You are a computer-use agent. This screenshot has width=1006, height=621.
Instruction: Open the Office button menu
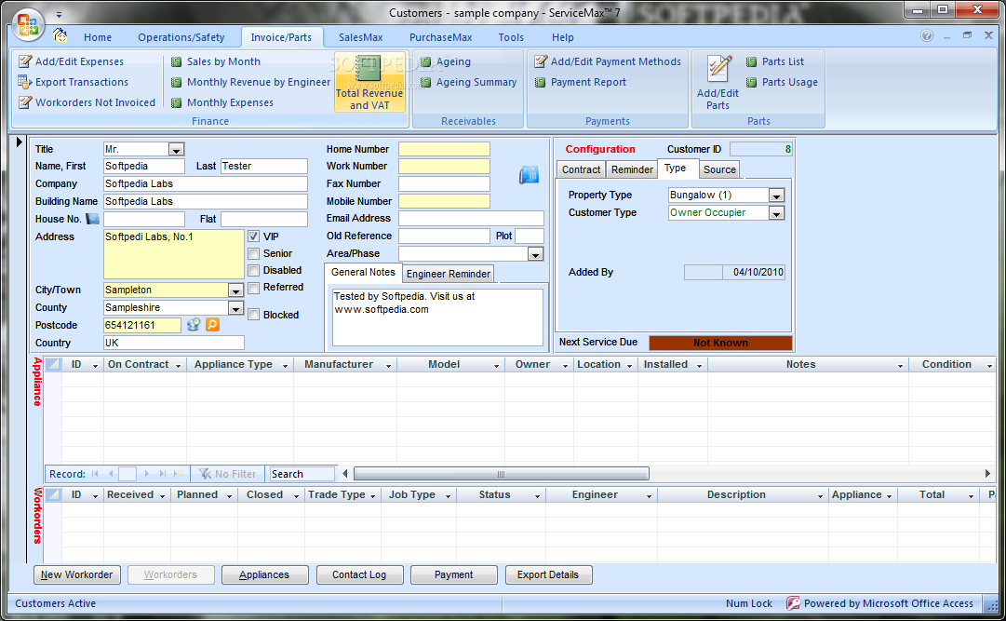tap(28, 24)
